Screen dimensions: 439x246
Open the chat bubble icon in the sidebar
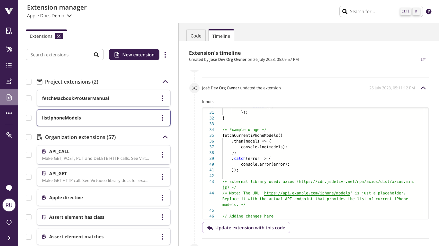[9, 188]
